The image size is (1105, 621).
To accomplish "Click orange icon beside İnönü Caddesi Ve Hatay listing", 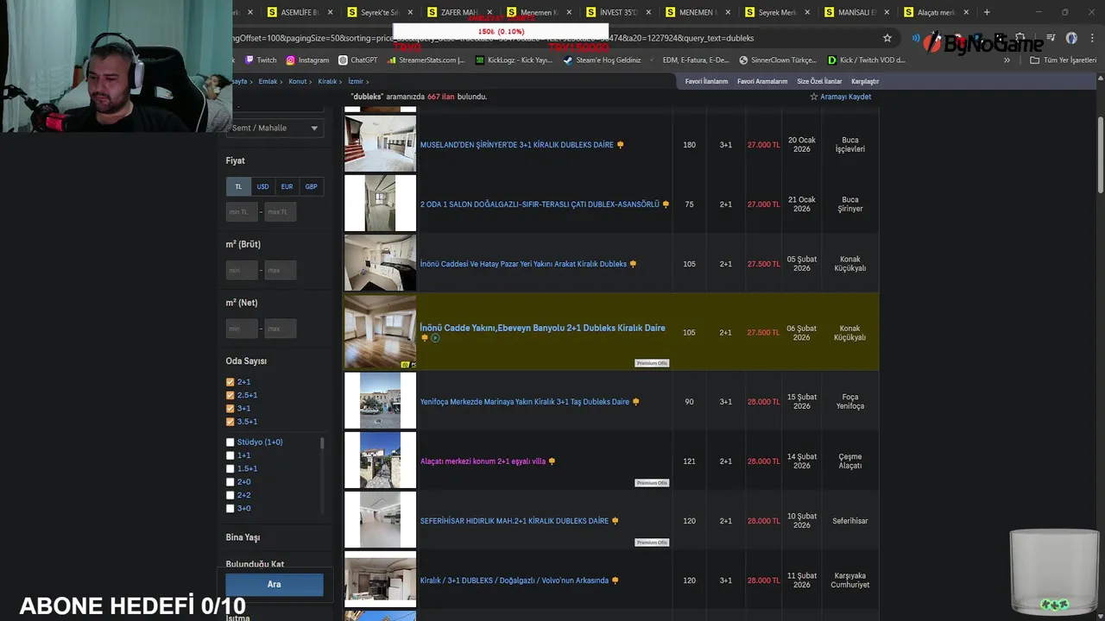I will (x=633, y=264).
